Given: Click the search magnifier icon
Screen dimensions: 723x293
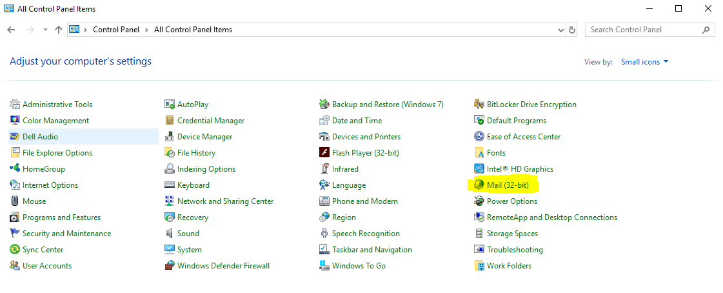Looking at the screenshot, I should 706,30.
